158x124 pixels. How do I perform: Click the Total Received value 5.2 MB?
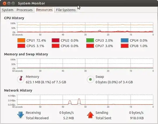(x=68, y=118)
